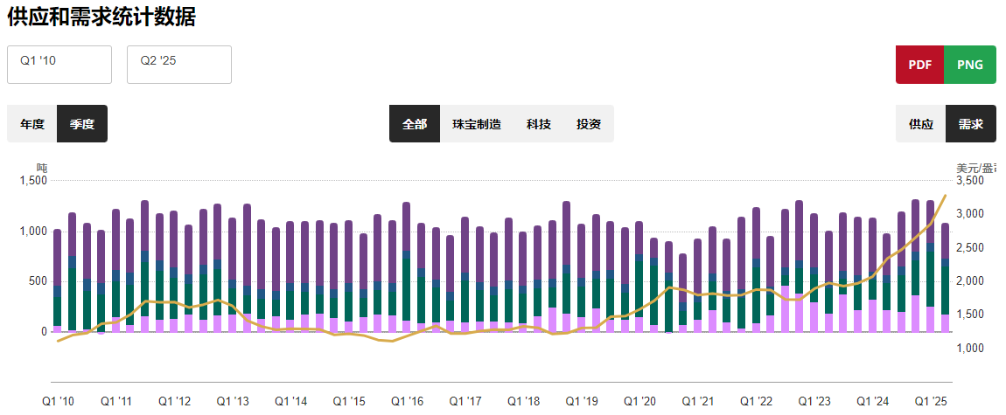The height and width of the screenshot is (415, 1006).
Task: Open the Q2 '25 end date selector
Action: pyautogui.click(x=179, y=65)
